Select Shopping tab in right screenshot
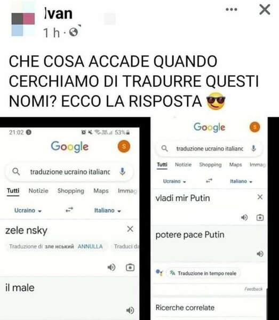Image resolution: width=279 pixels, height=320 pixels. (x=210, y=165)
